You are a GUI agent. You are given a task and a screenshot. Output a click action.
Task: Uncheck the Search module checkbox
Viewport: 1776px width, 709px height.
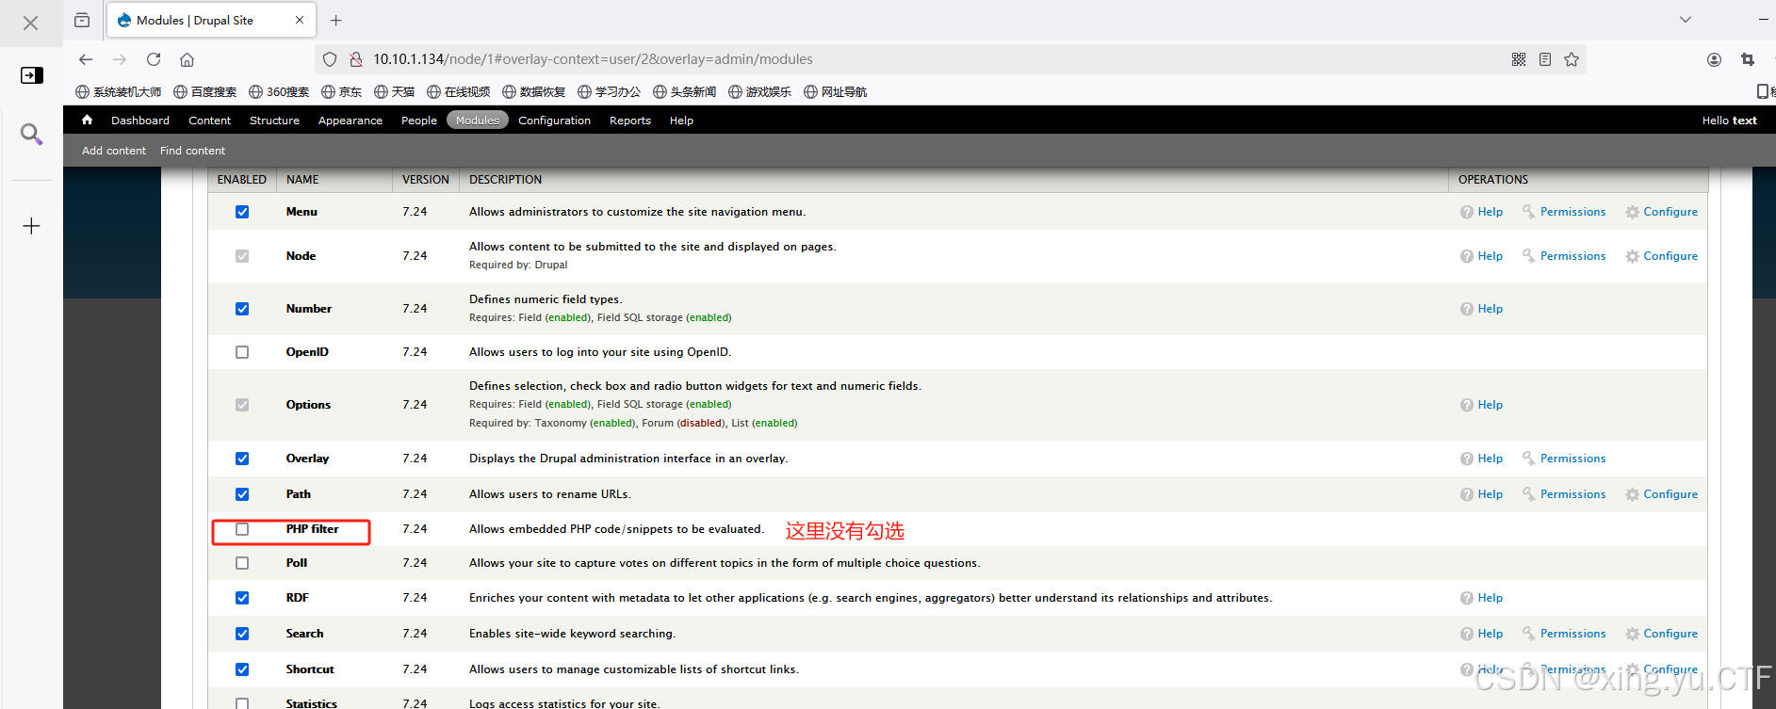[242, 634]
